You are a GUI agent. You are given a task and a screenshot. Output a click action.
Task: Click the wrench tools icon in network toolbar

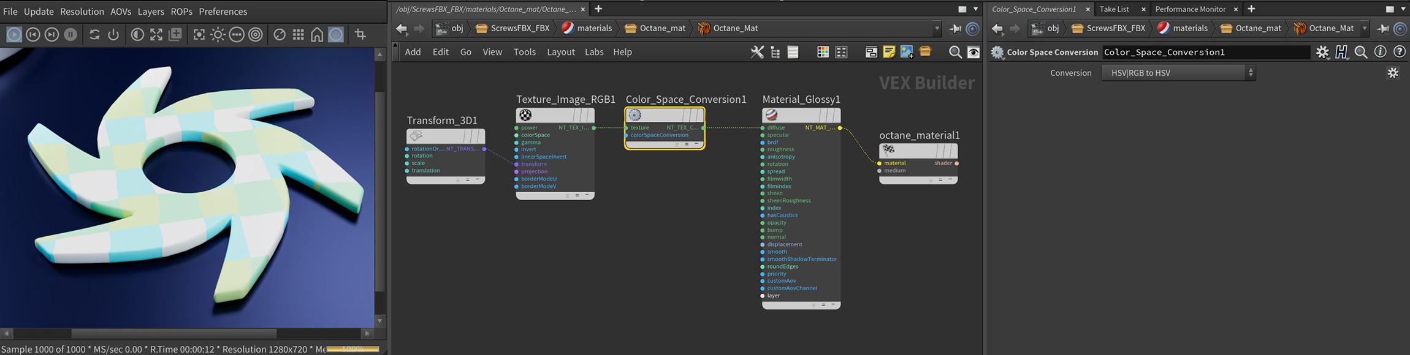click(757, 52)
